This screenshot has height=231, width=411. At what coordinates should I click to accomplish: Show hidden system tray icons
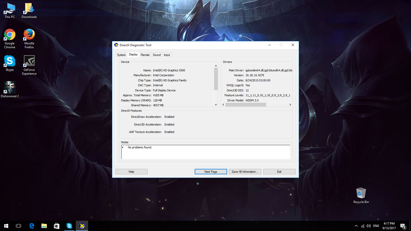tap(356, 226)
